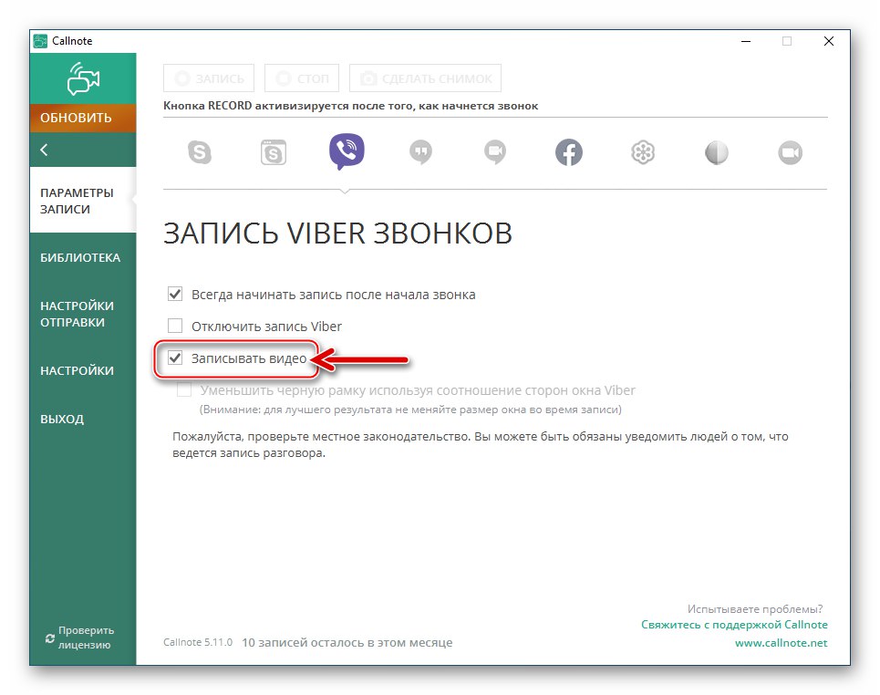Click the Пожалуйста, проверьте местное законодательство notice
880x695 pixels.
pyautogui.click(x=481, y=444)
